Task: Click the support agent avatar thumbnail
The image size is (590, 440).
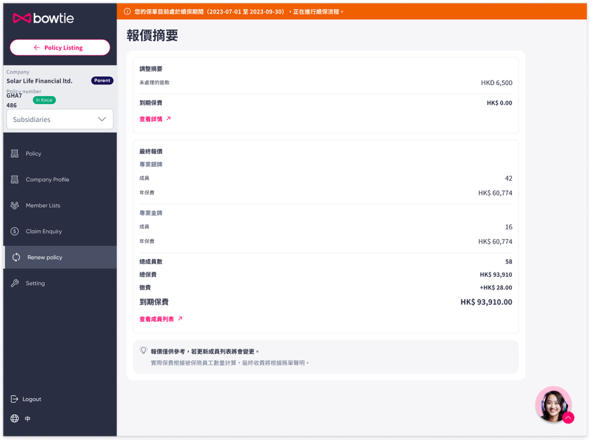Action: click(x=552, y=405)
